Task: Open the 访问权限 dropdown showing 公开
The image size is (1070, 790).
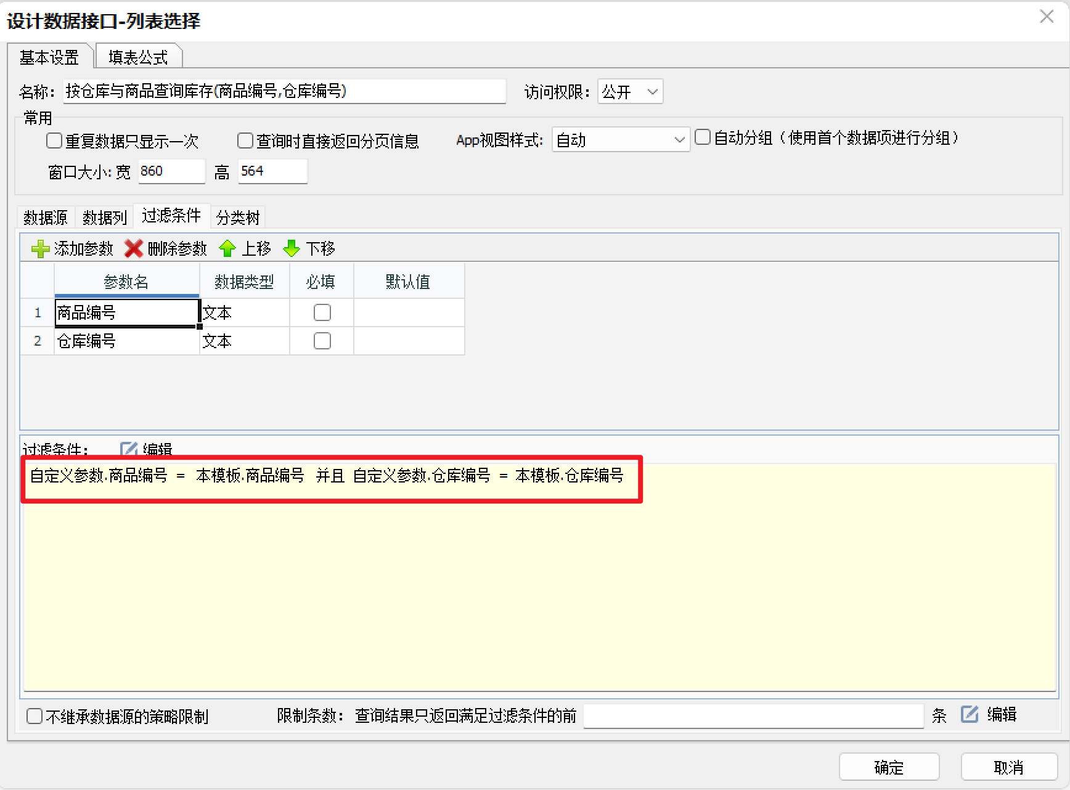Action: pyautogui.click(x=630, y=92)
